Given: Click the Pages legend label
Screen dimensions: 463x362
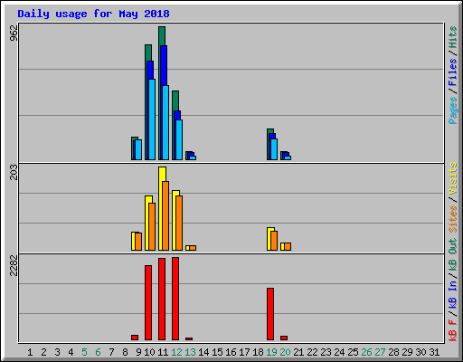Looking at the screenshot, I should (453, 110).
